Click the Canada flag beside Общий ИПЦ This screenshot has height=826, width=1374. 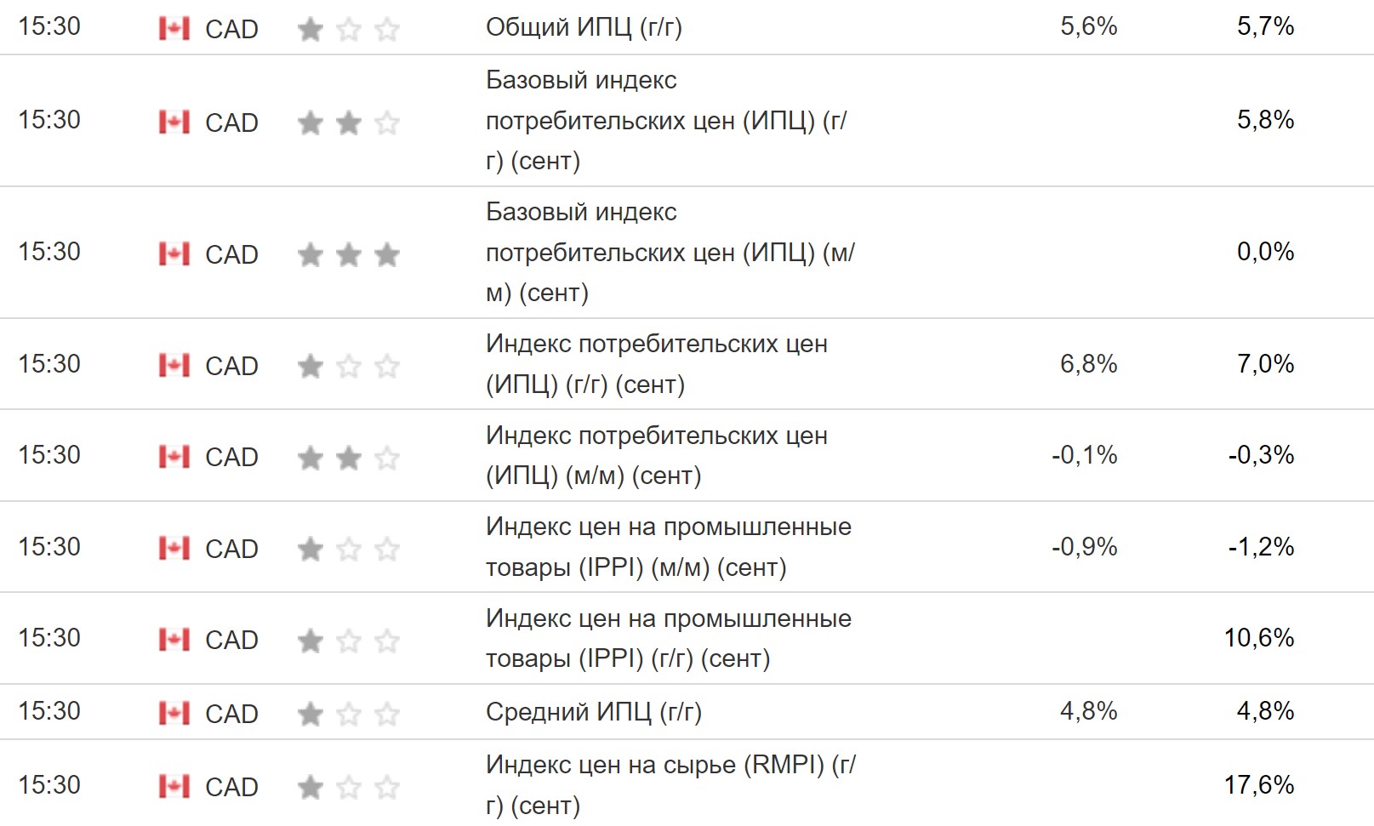click(x=174, y=29)
